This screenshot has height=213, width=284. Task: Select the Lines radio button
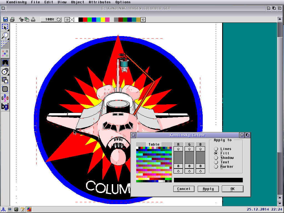[216, 149]
